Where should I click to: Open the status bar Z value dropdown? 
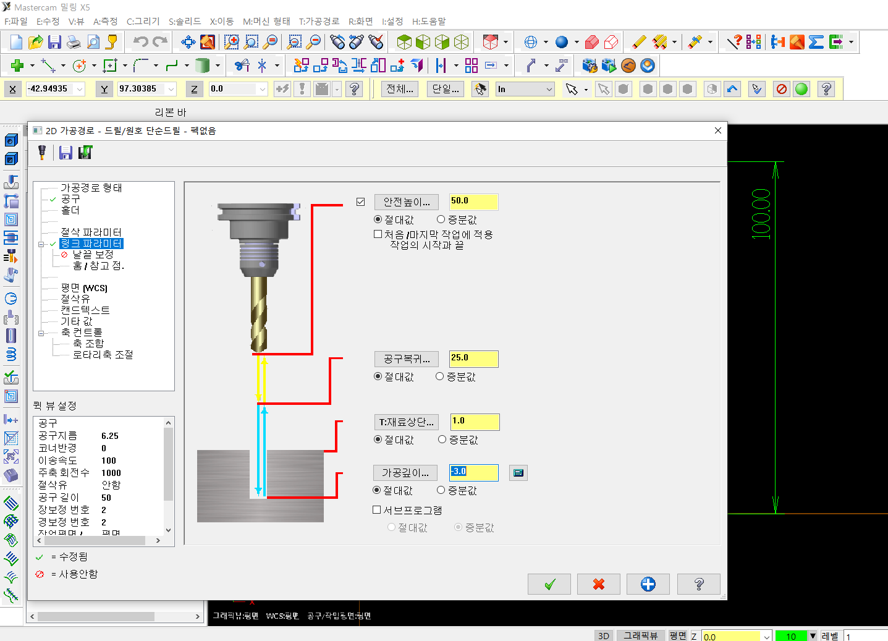pyautogui.click(x=767, y=636)
